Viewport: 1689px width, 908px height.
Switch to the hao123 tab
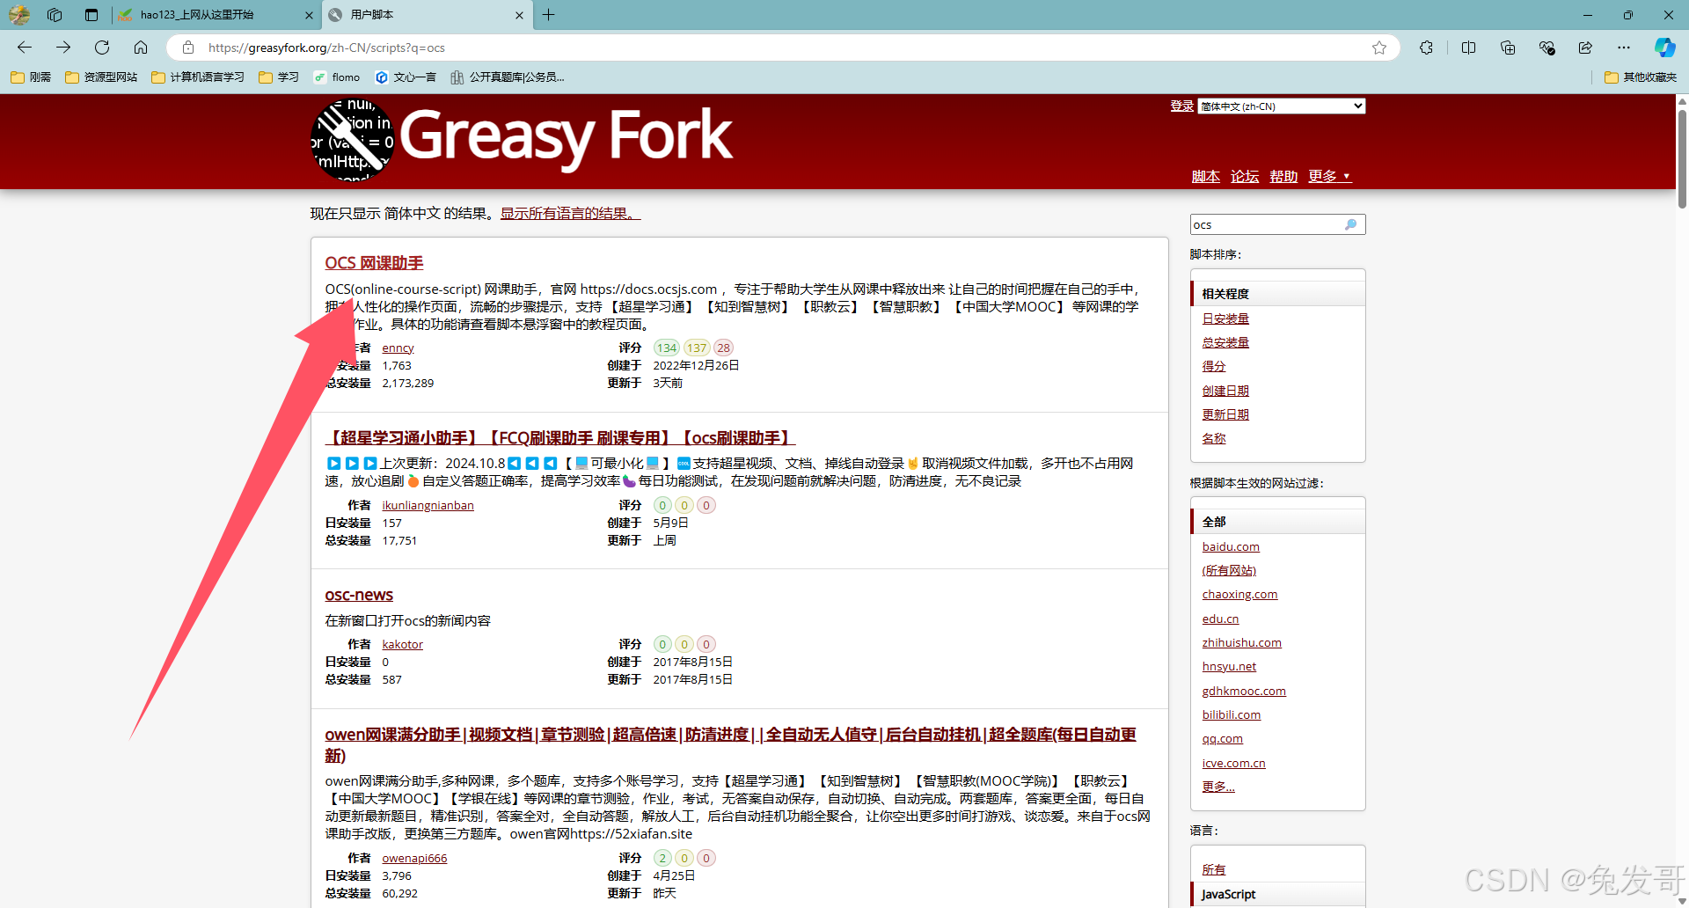(x=216, y=15)
